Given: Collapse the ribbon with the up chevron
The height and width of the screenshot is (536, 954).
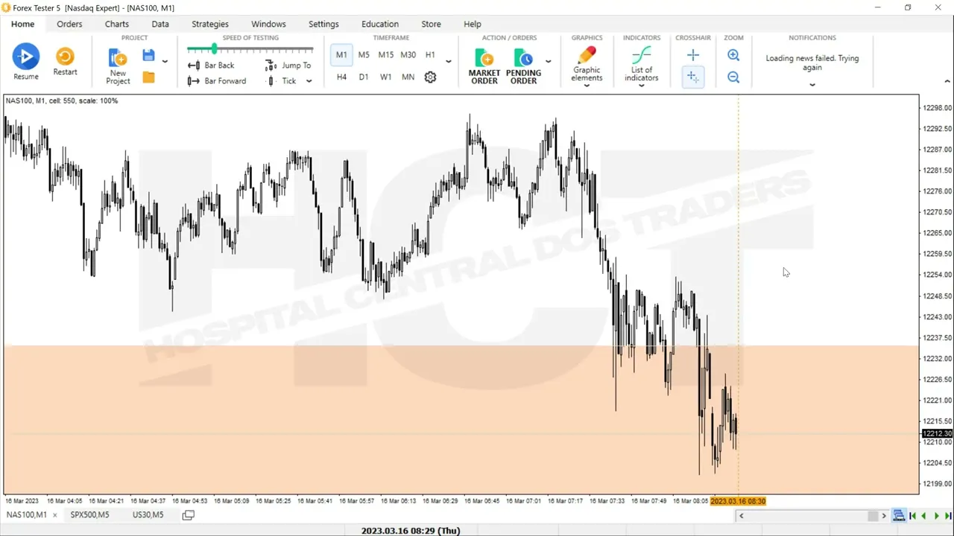Looking at the screenshot, I should tap(948, 81).
